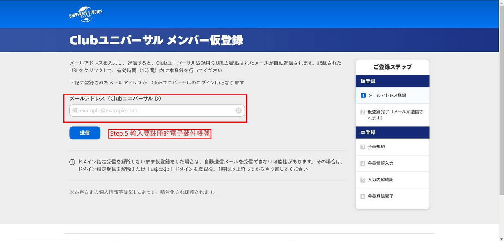Screen dimensions: 504x242
Task: Select step 2 仮登録完了 entry
Action: pyautogui.click(x=392, y=115)
